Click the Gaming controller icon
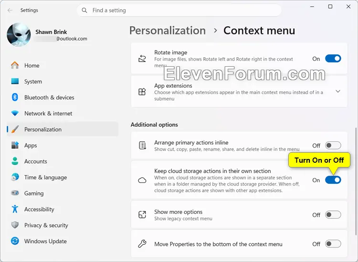 pyautogui.click(x=15, y=193)
